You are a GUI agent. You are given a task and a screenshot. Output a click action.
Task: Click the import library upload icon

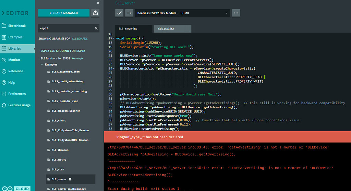point(95,13)
